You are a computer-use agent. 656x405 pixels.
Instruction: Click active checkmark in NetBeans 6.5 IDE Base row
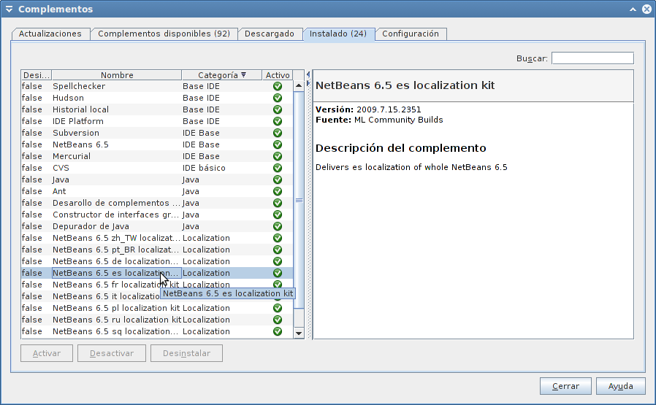(278, 144)
